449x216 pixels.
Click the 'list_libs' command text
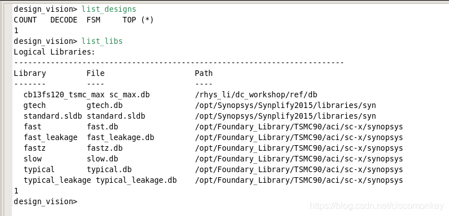click(102, 42)
